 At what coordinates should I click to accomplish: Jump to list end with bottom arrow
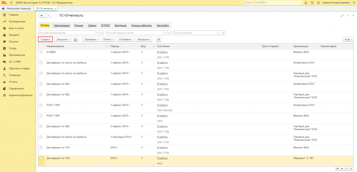point(352,169)
